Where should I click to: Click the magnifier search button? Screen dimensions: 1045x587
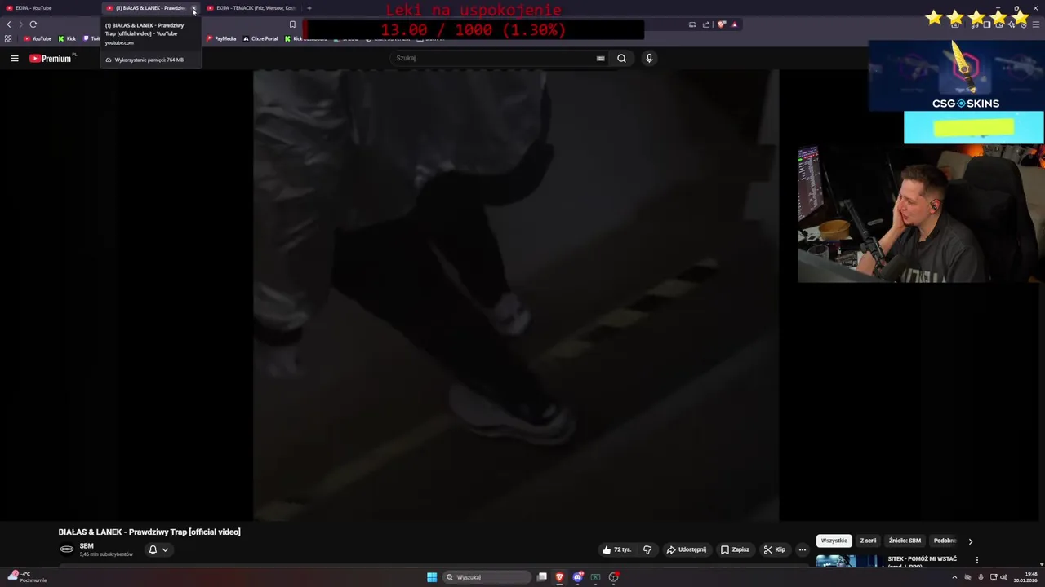click(621, 58)
